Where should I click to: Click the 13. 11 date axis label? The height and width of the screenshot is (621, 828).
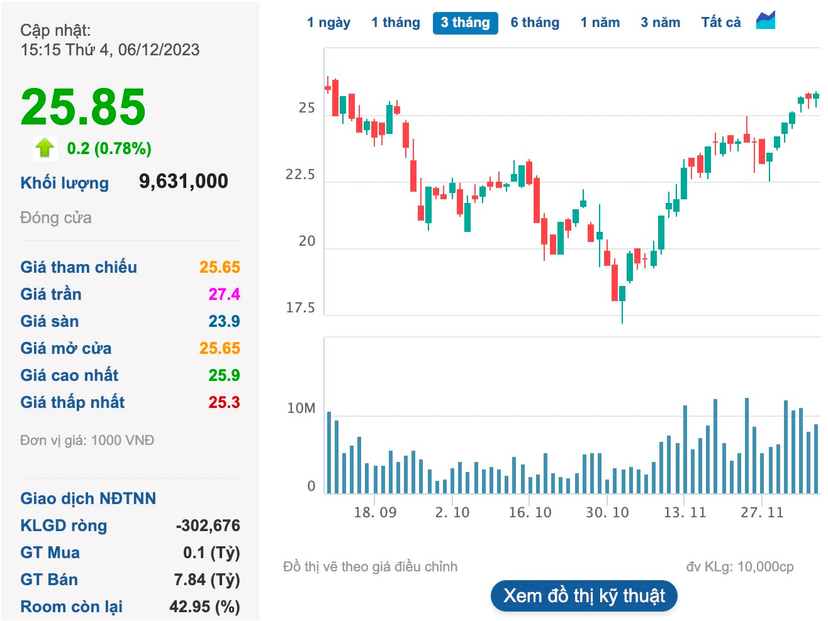coord(685,512)
